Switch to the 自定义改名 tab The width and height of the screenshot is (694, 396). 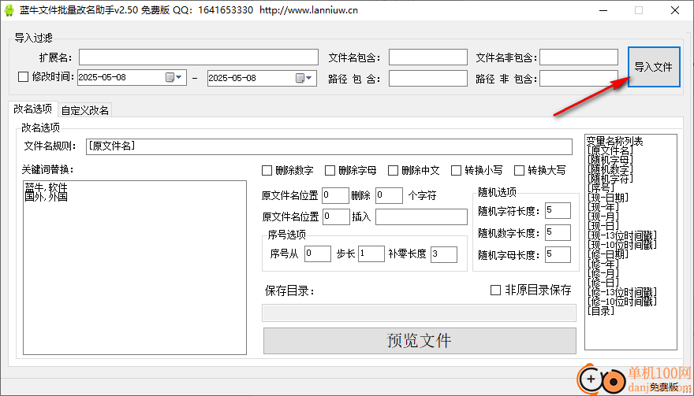click(85, 110)
